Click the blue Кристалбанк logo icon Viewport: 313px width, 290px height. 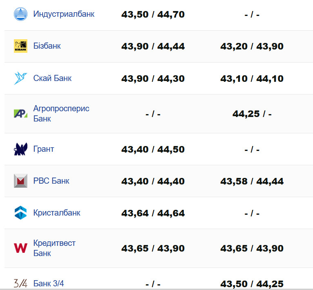coord(20,213)
